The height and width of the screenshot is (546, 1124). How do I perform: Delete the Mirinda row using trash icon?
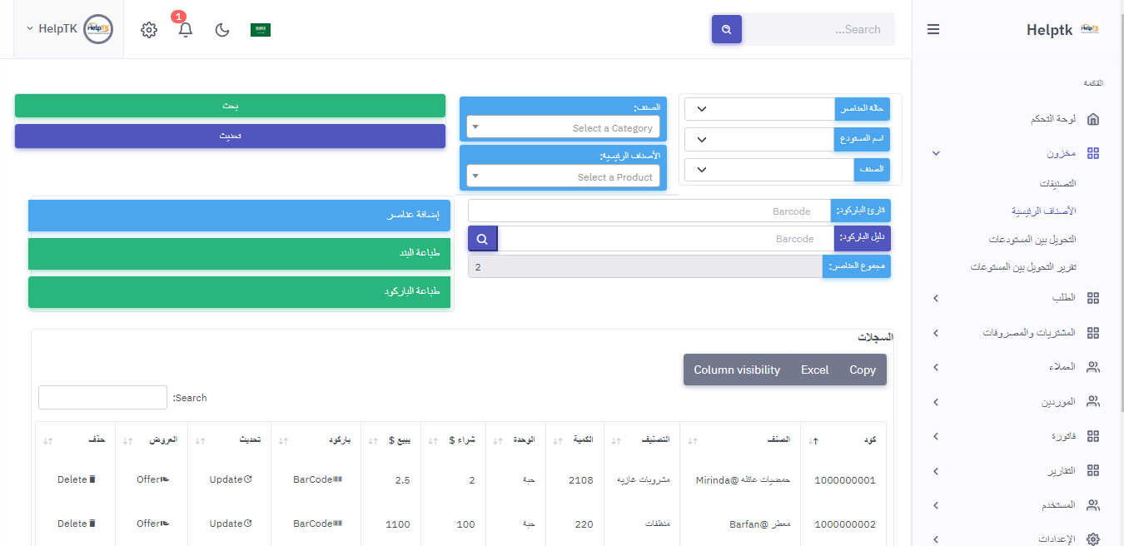coord(92,479)
